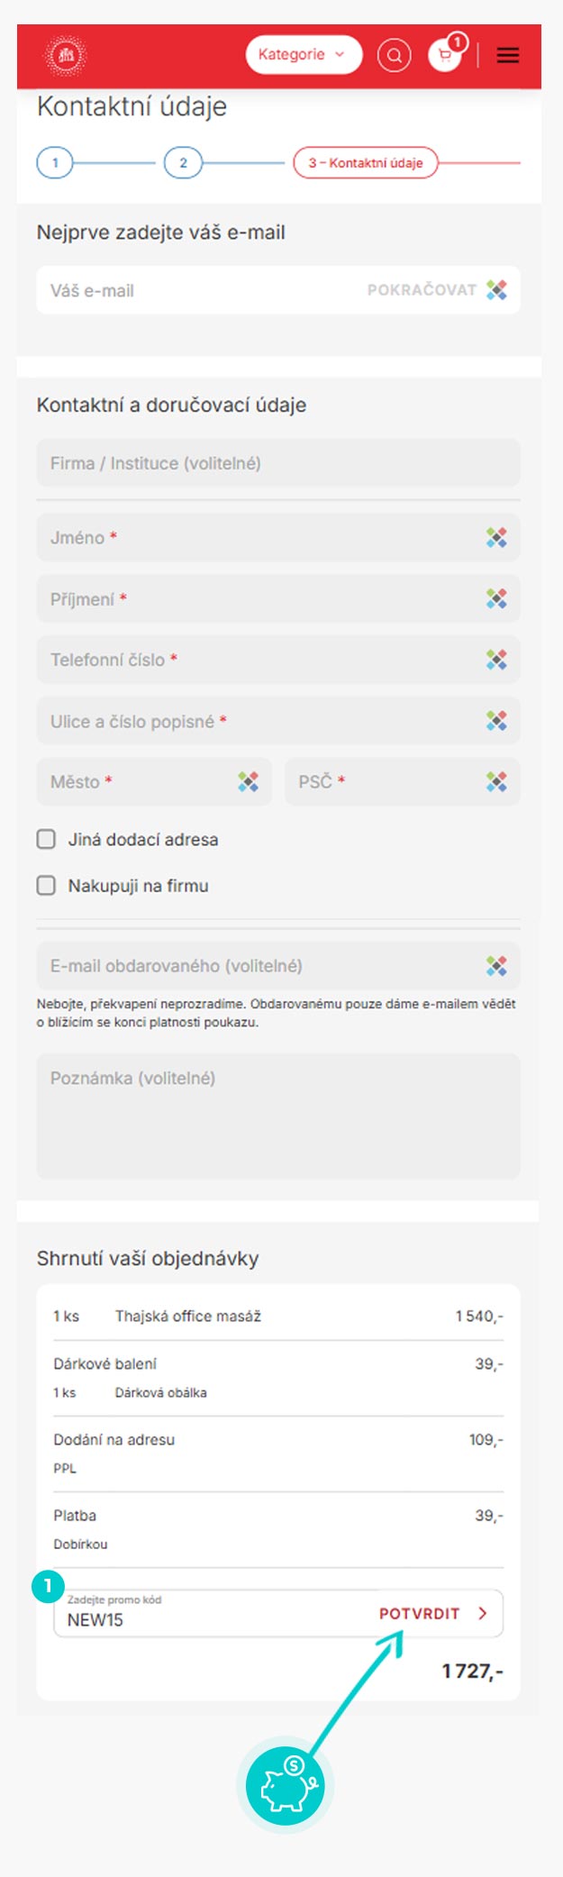Screen dimensions: 563x1877
Task: Confirm the promo code with POTVRDIT
Action: point(432,1613)
